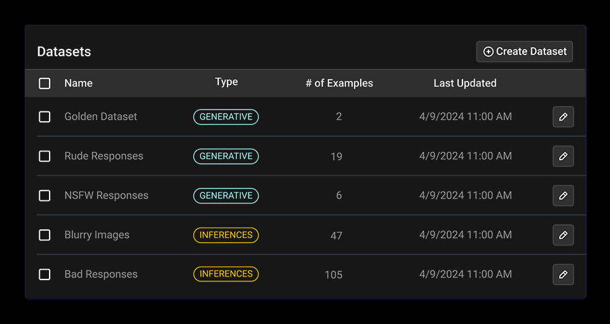
Task: Check the Golden Dataset row checkbox
Action: (45, 117)
